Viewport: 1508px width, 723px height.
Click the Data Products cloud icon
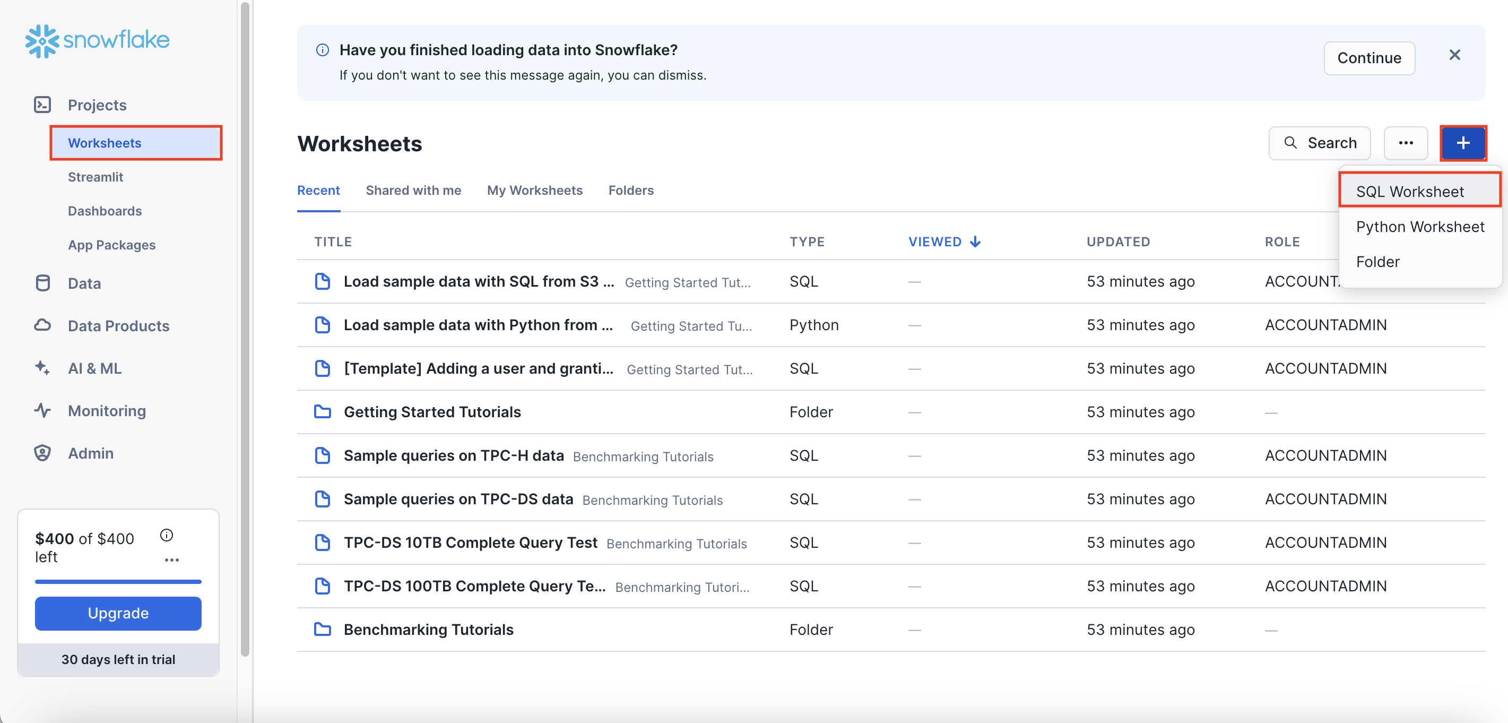[42, 325]
